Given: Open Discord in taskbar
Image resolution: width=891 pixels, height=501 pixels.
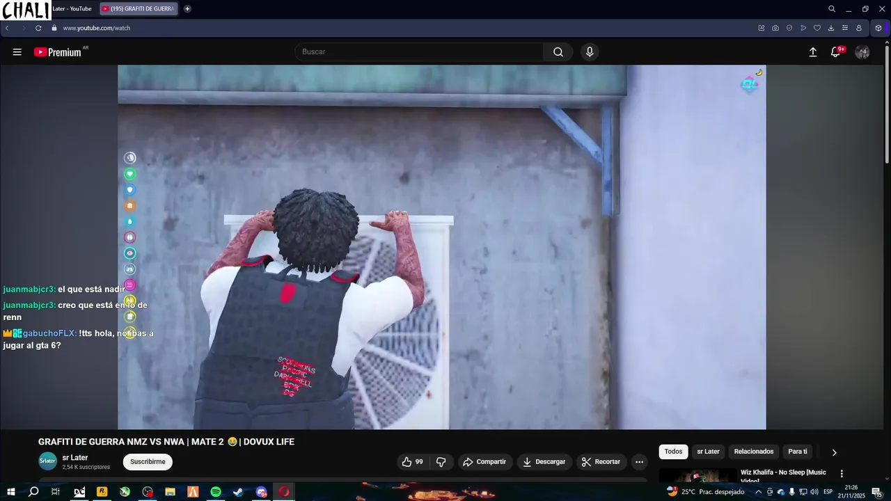Looking at the screenshot, I should point(261,492).
